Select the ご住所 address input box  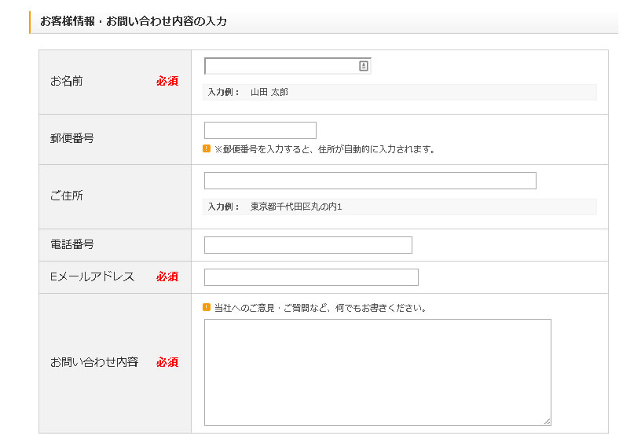tap(370, 181)
